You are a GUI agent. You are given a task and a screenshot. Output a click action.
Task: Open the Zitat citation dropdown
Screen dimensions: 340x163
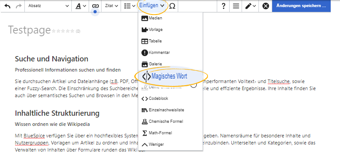coord(111,6)
